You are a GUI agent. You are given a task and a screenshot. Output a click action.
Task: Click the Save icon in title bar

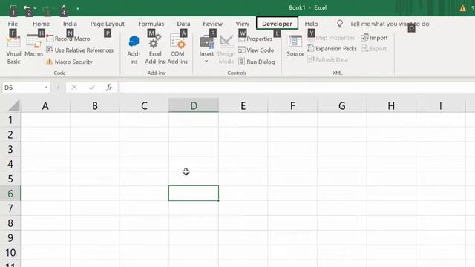click(x=13, y=8)
